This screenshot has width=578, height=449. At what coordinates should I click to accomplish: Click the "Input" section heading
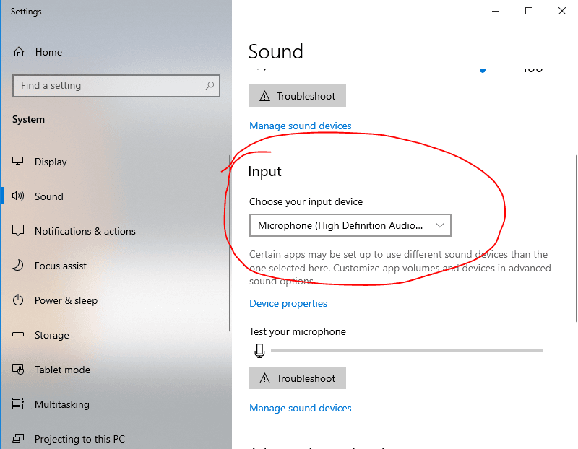(264, 172)
